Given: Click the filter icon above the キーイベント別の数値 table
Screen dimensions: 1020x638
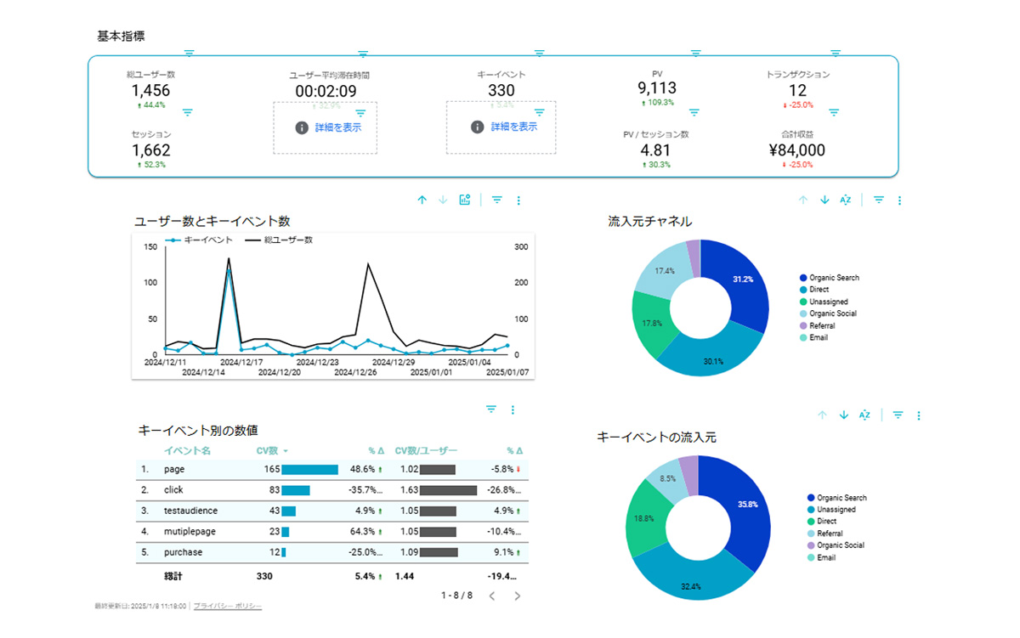Looking at the screenshot, I should tap(491, 409).
